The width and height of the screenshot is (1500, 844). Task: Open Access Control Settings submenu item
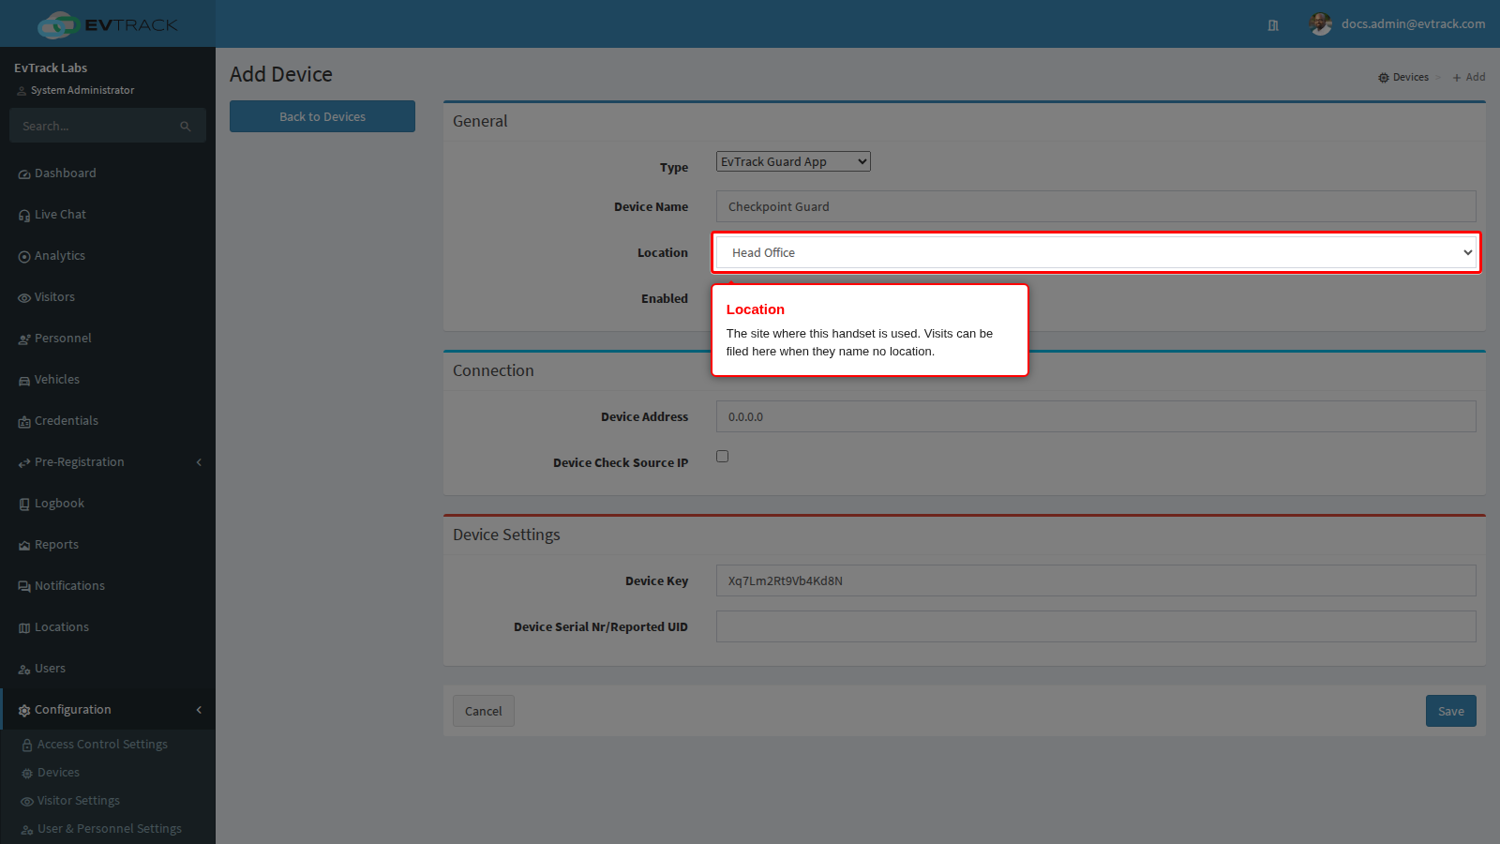tap(102, 745)
